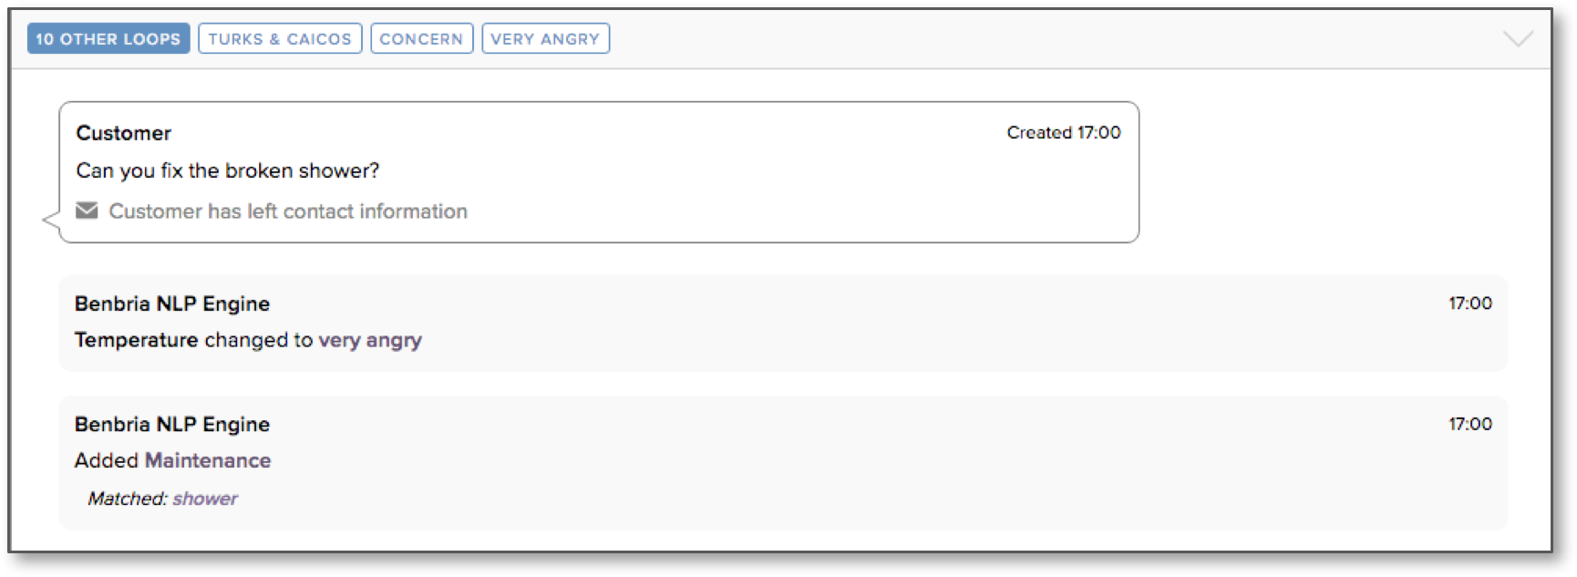Select the Concern tag
Viewport: 1577px width, 577px height.
[x=421, y=38]
